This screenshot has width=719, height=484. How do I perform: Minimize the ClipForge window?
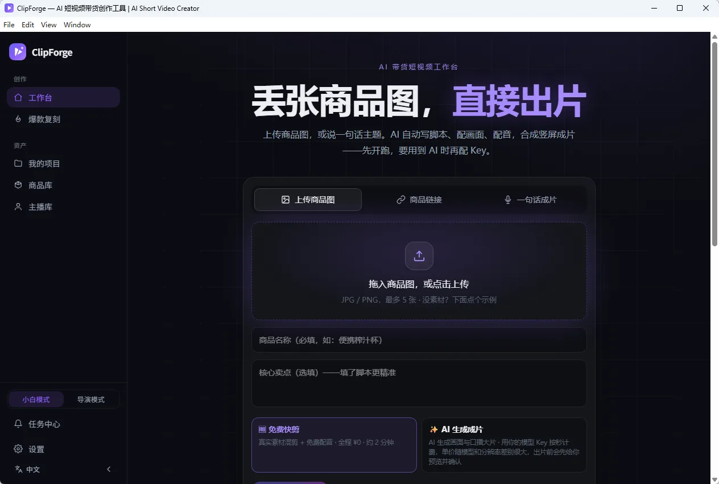(x=653, y=8)
